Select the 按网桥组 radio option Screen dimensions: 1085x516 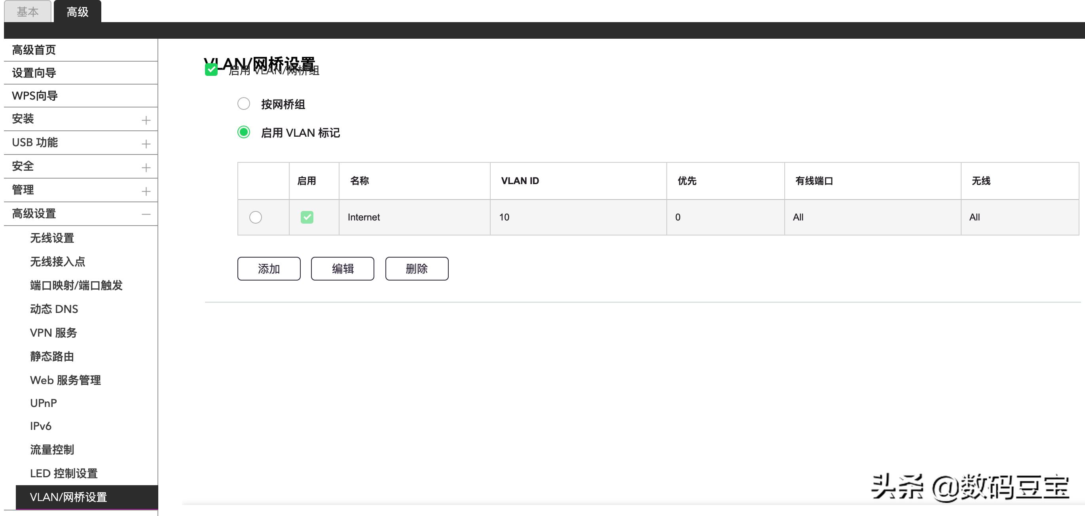(x=243, y=104)
